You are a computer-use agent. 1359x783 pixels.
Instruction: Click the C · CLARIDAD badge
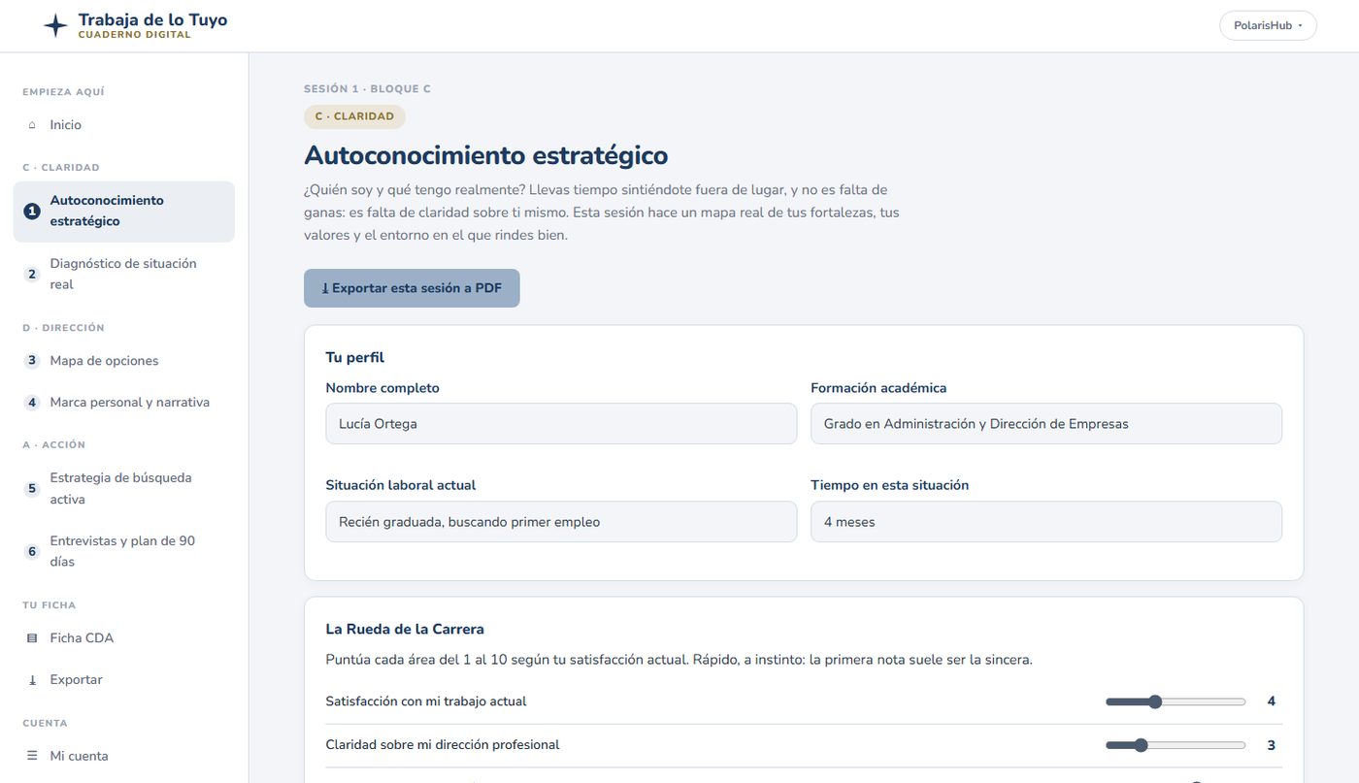tap(354, 116)
